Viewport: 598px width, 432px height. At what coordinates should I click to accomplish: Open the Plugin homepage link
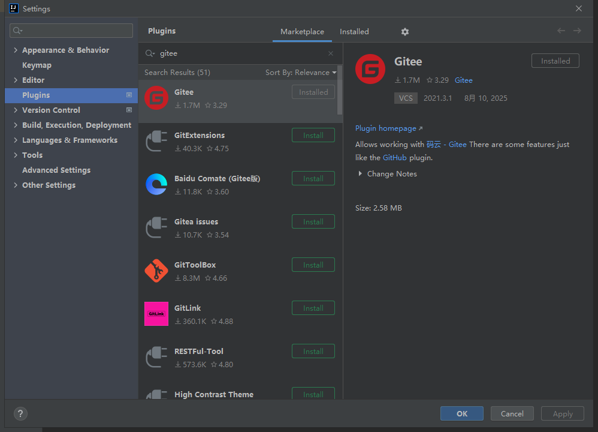389,128
